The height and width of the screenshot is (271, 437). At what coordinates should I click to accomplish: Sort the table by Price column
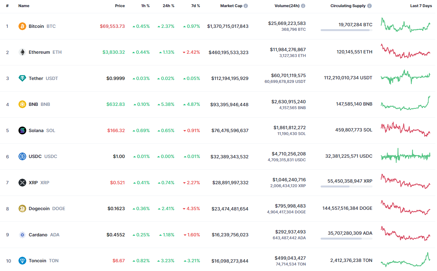point(120,6)
